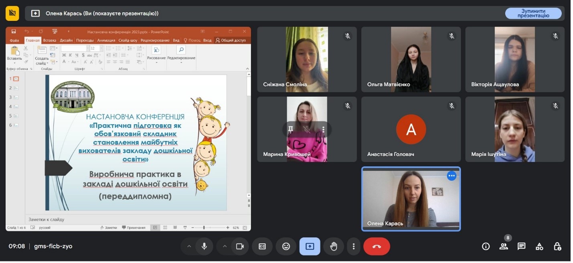This screenshot has width=573, height=263.
Task: Open the in-call chat panel
Action: [521, 247]
